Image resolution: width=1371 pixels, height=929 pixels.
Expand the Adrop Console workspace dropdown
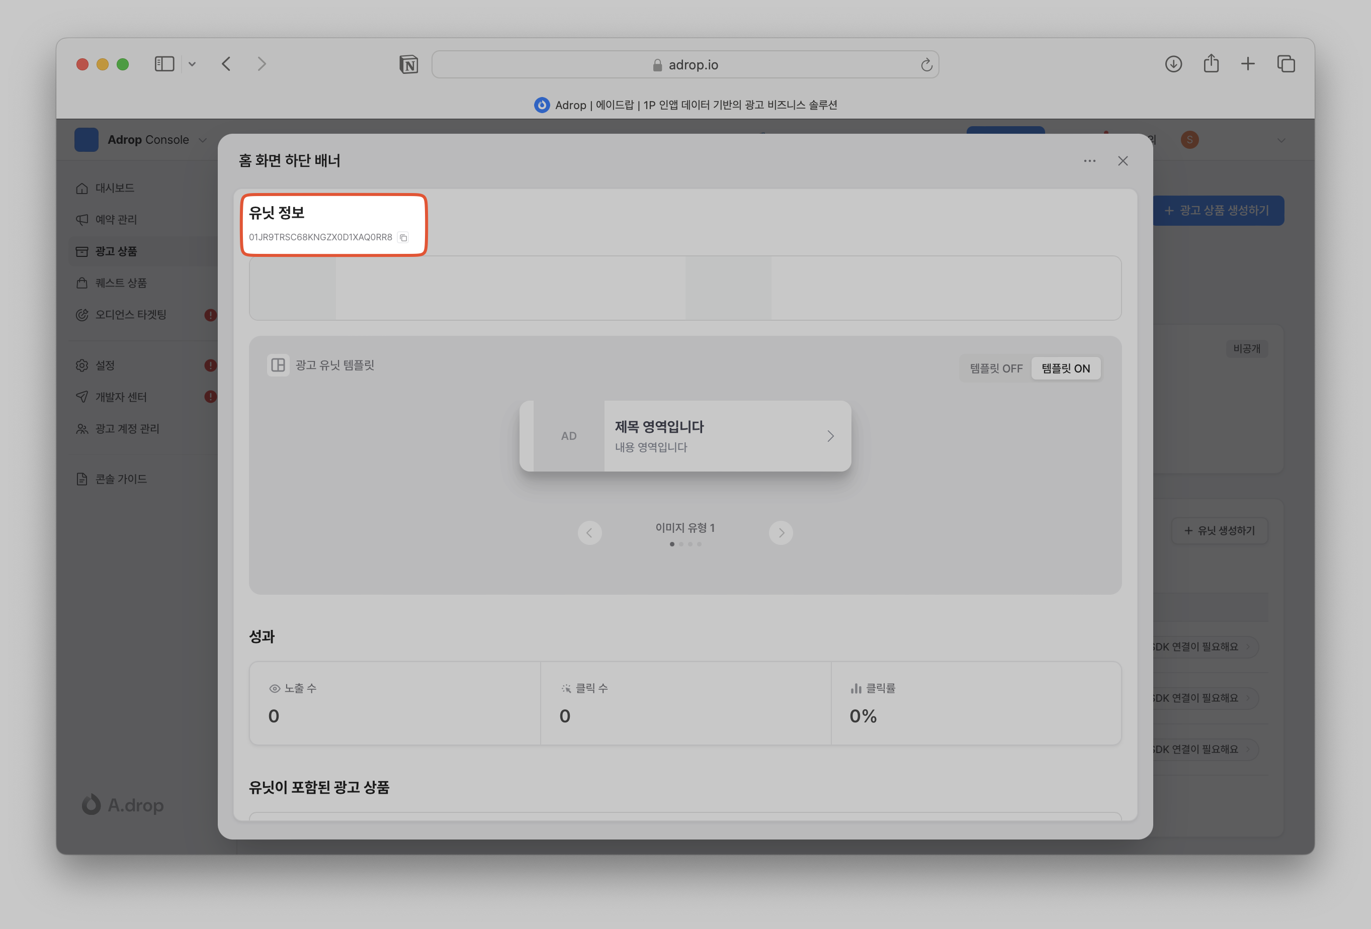coord(202,140)
